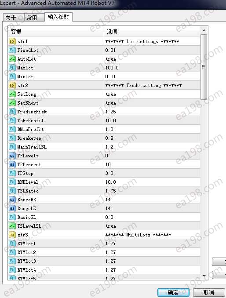The image size is (226, 298).
Task: Click the vertical scrollbar thumb
Action: [x=204, y=67]
